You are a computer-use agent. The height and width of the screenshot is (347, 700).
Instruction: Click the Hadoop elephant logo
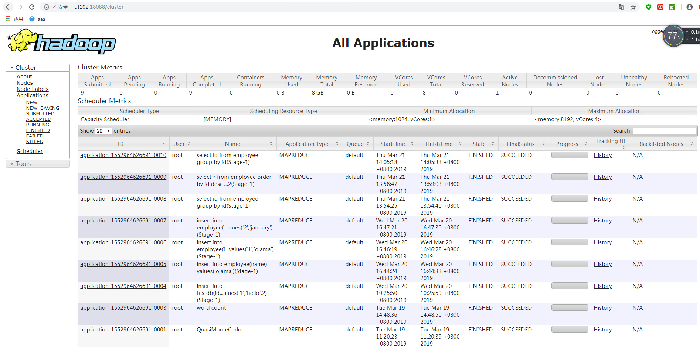61,41
